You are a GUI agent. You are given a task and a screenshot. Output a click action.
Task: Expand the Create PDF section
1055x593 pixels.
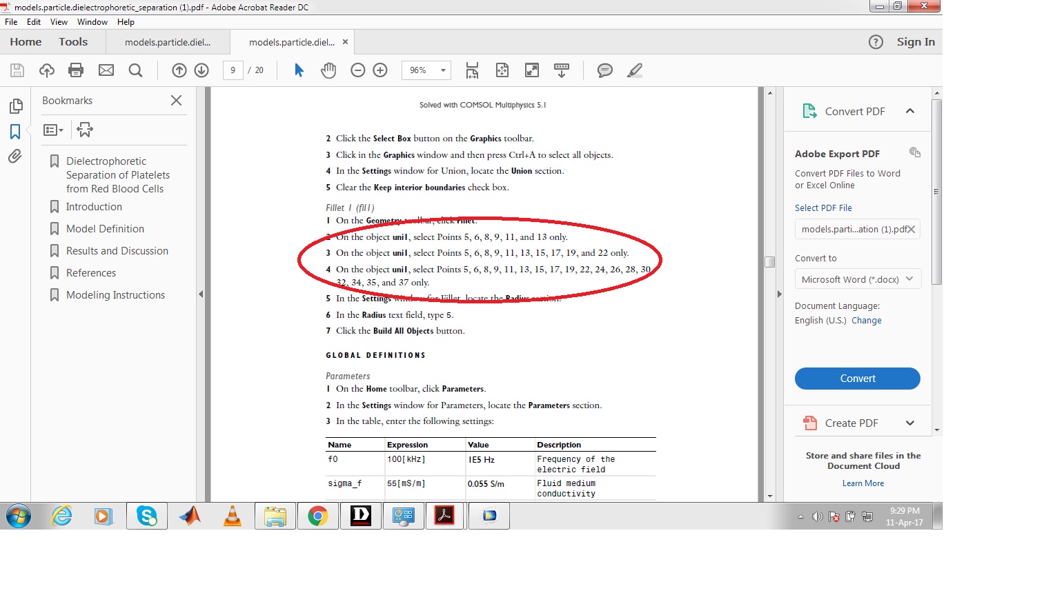tap(909, 423)
